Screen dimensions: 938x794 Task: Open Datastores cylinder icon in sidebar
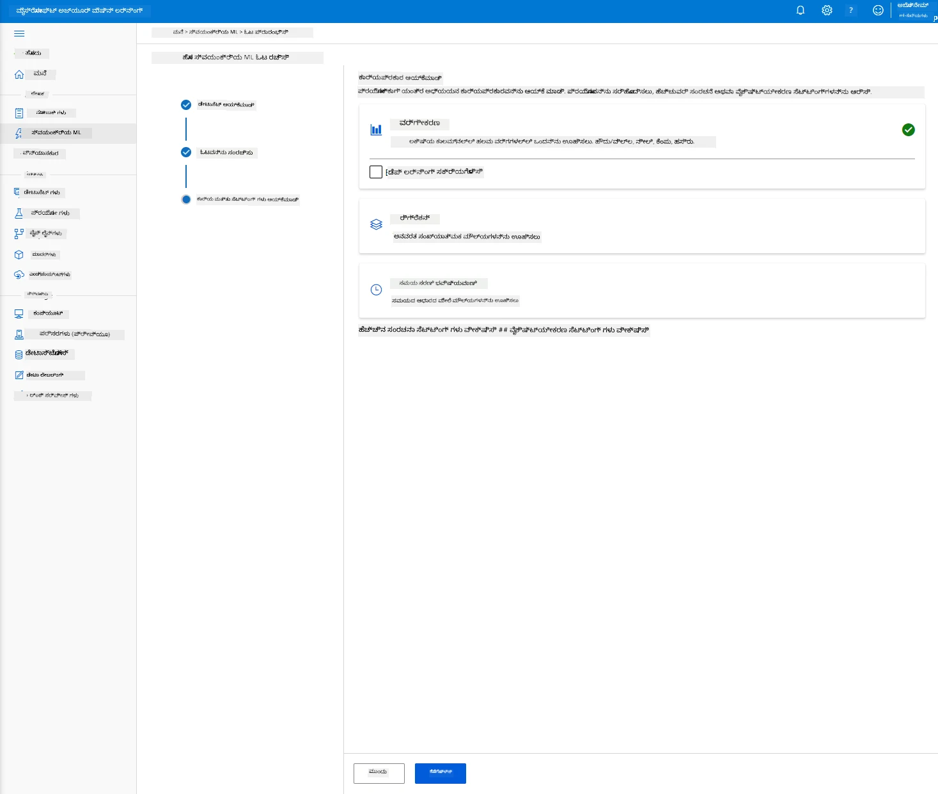19,355
